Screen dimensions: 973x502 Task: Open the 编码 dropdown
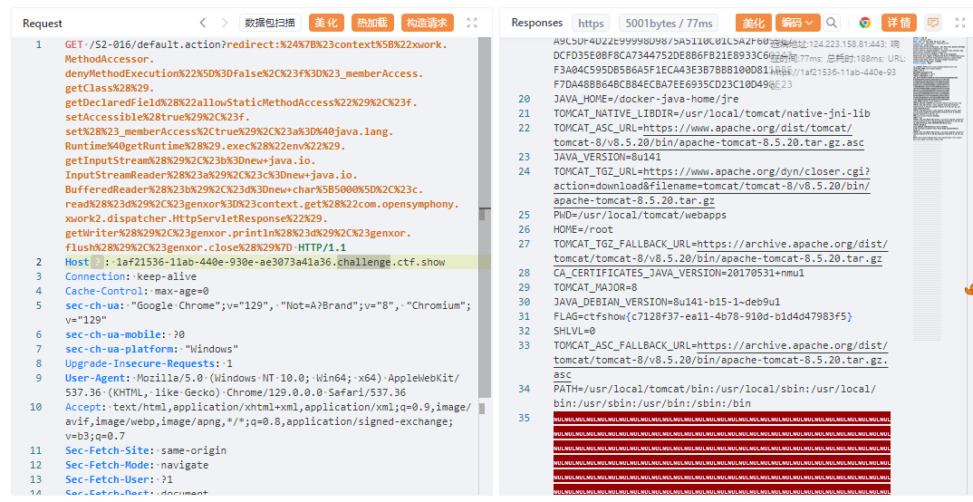point(797,23)
